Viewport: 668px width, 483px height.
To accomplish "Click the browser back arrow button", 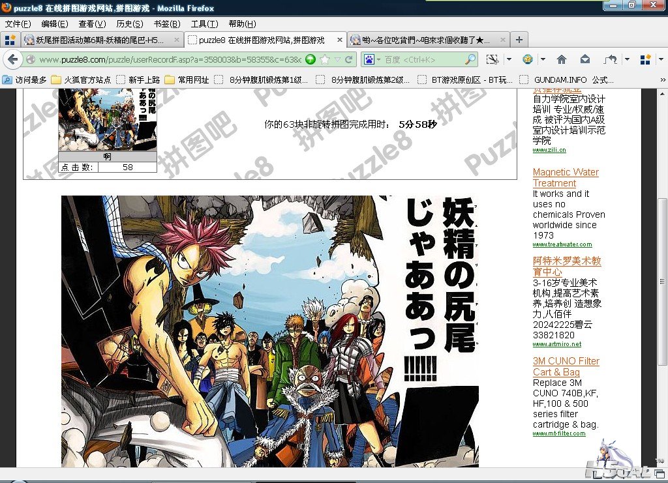I will 12,59.
